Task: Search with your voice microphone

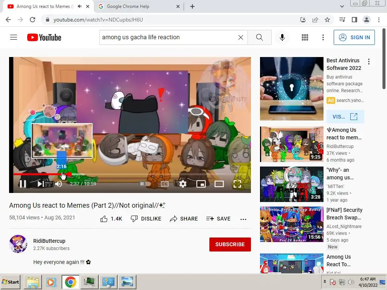Action: tap(282, 37)
